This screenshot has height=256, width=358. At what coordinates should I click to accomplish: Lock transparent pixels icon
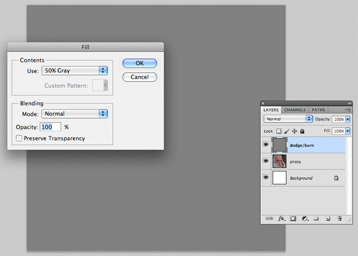pos(279,131)
